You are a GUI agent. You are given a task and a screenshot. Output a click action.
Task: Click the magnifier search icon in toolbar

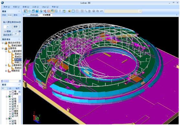(86, 11)
